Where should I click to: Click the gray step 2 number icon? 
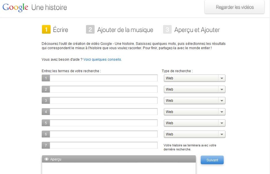90,30
